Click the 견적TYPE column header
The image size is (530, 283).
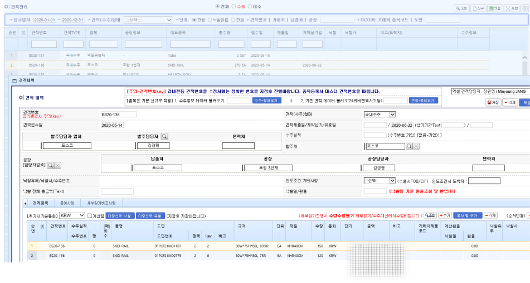click(72, 33)
